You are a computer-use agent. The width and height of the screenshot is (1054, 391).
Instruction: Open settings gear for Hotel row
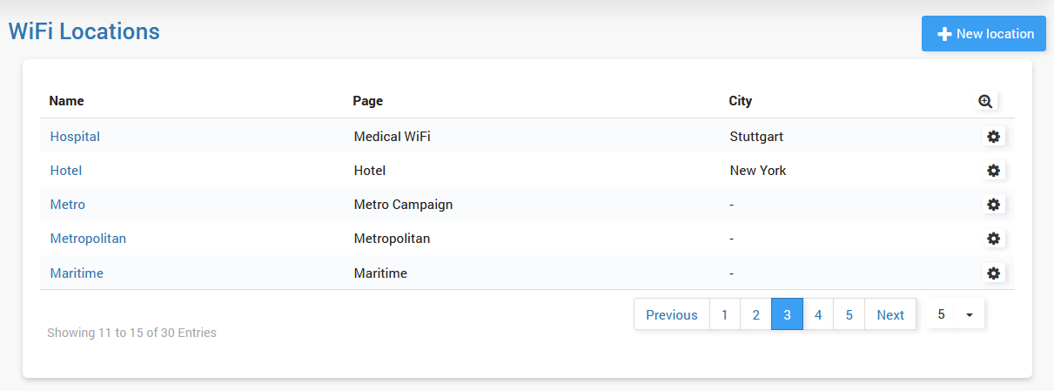point(993,171)
